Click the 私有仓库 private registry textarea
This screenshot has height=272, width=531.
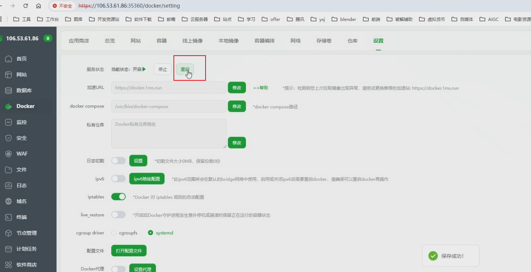click(x=168, y=133)
